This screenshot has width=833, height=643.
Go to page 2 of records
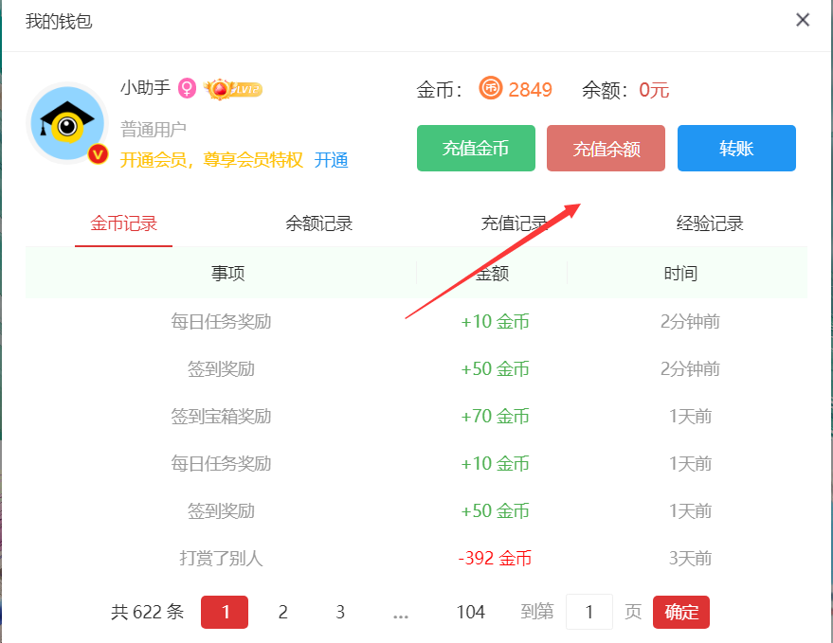pyautogui.click(x=282, y=613)
